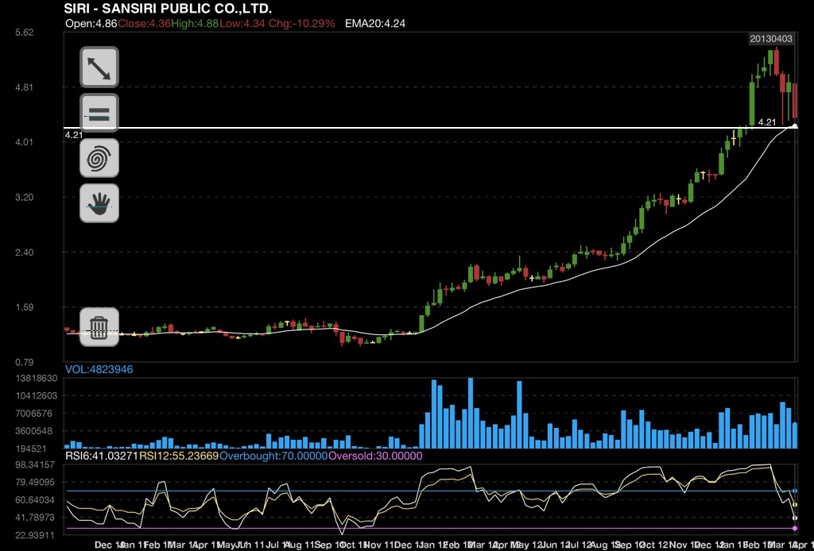Click the 0.79 price axis label
The height and width of the screenshot is (551, 814).
[25, 362]
